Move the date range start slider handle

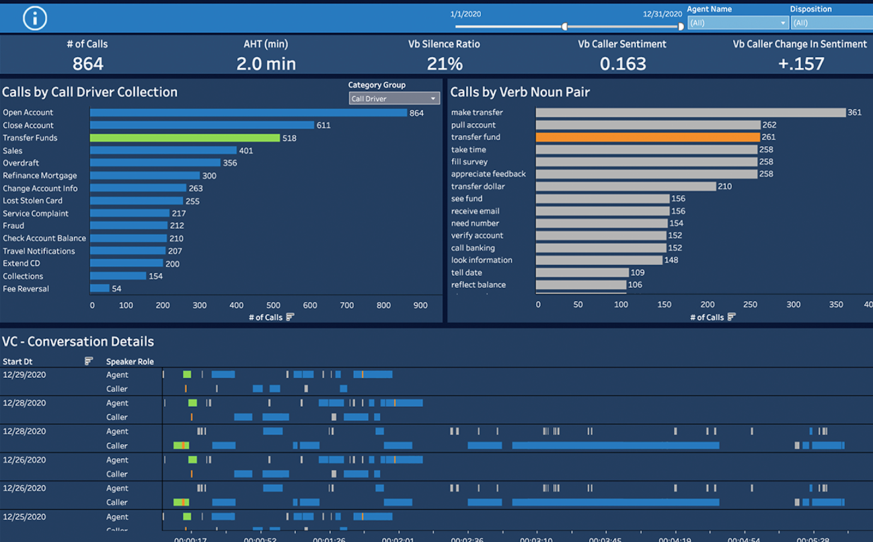point(565,26)
